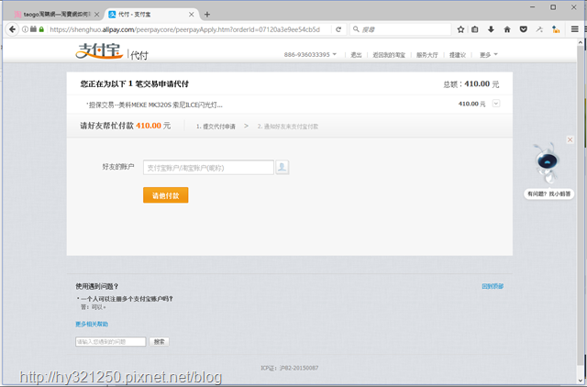Minimize the browser window
The image size is (587, 387).
pyautogui.click(x=533, y=6)
